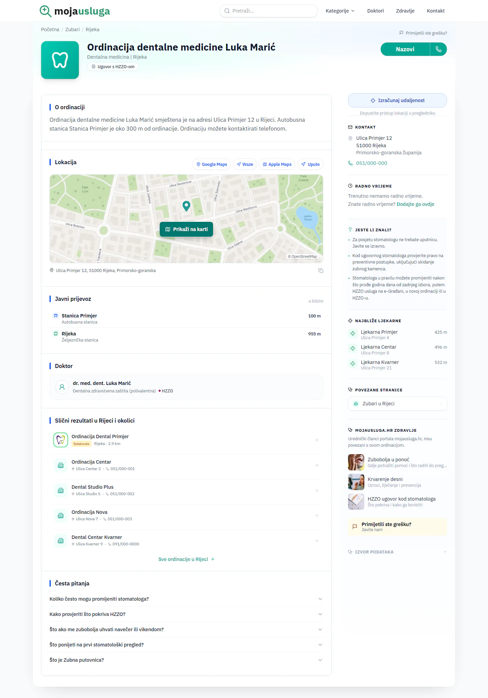Image resolution: width=488 pixels, height=698 pixels.
Task: Expand 'Koliko često mogu promijeniti stomatologa?' question
Action: [x=186, y=599]
